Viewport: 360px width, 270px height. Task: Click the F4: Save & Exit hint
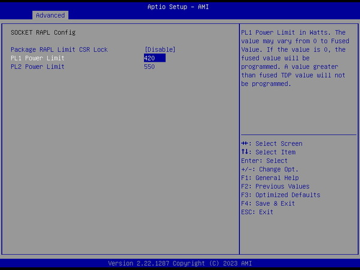click(268, 203)
